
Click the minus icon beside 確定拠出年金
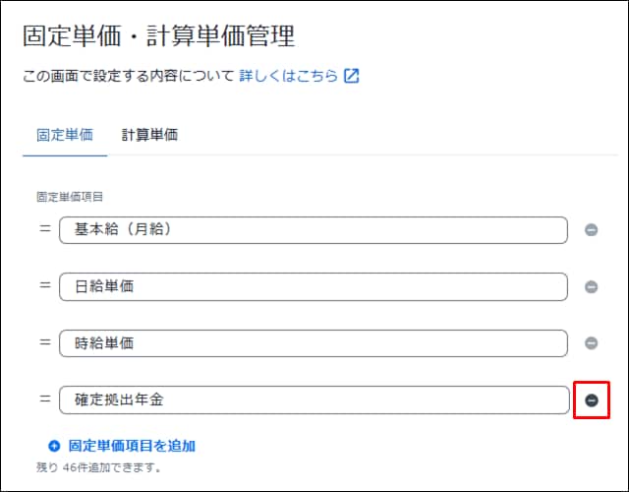coord(592,400)
